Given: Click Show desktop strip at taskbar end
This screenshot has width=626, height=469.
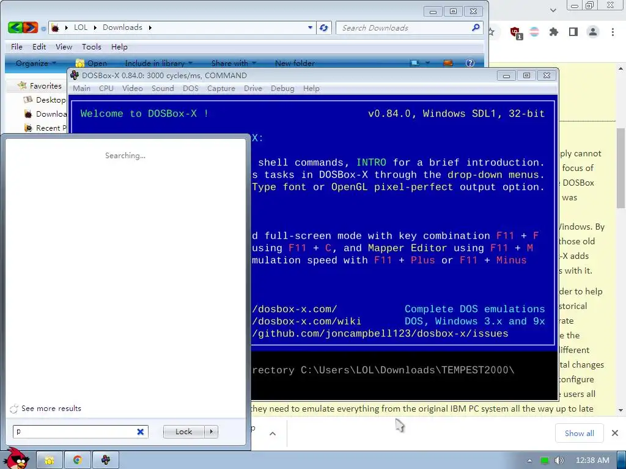Looking at the screenshot, I should (x=622, y=460).
